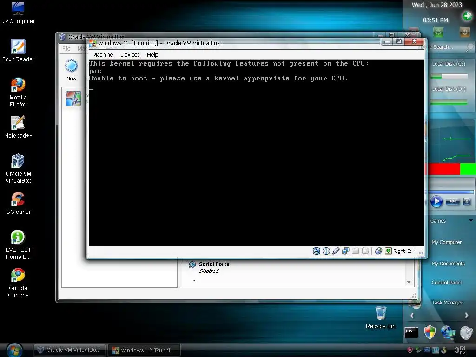Open the USB devices status icon

[x=336, y=251]
